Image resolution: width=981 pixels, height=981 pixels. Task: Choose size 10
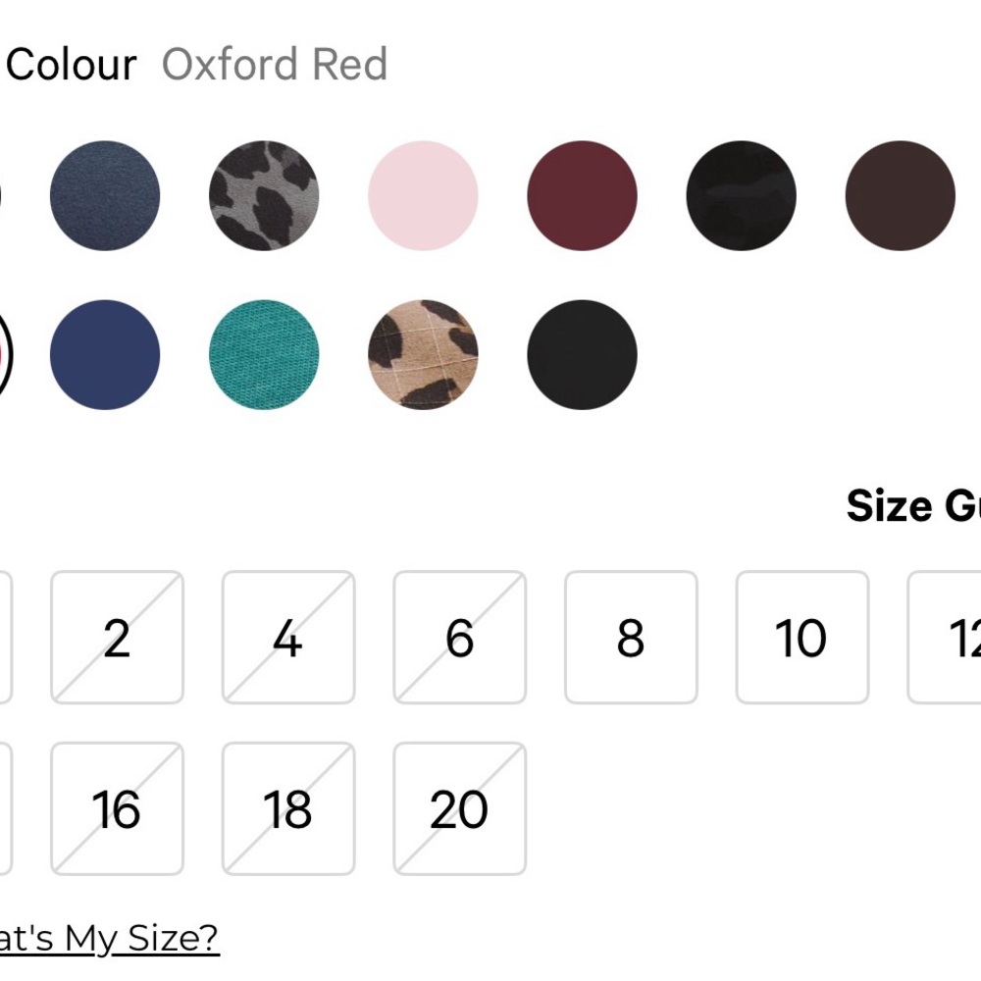[x=802, y=637]
